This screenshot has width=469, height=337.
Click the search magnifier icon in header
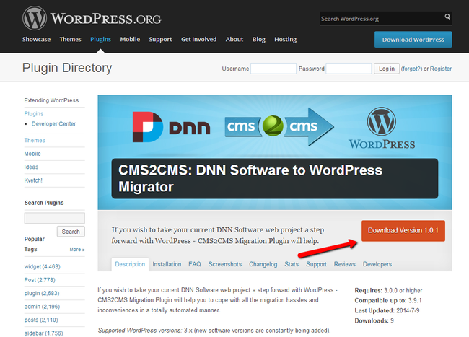click(447, 17)
